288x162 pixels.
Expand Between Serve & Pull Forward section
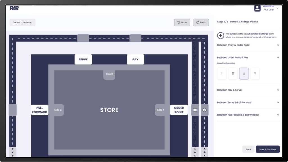[248, 102]
